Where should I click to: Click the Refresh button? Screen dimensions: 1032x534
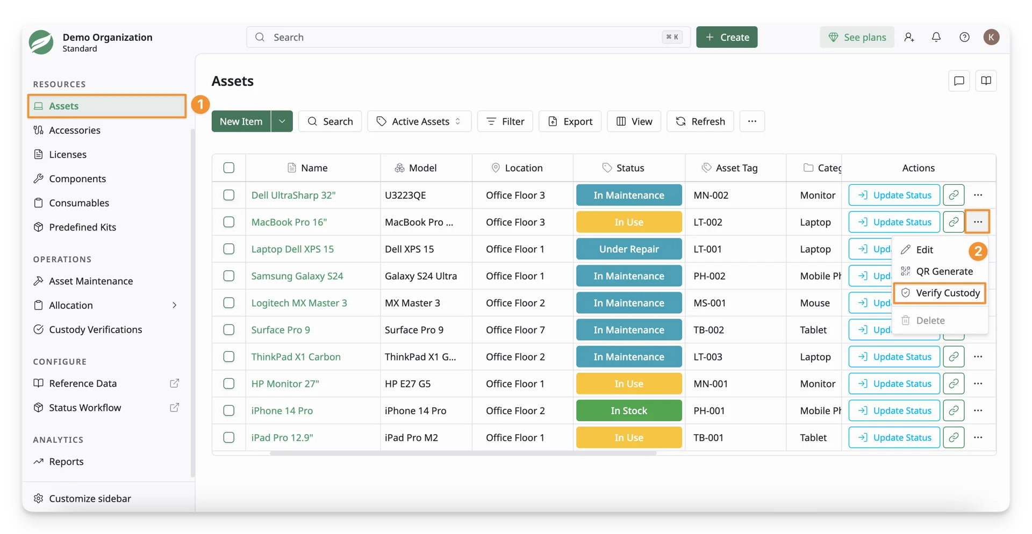700,121
